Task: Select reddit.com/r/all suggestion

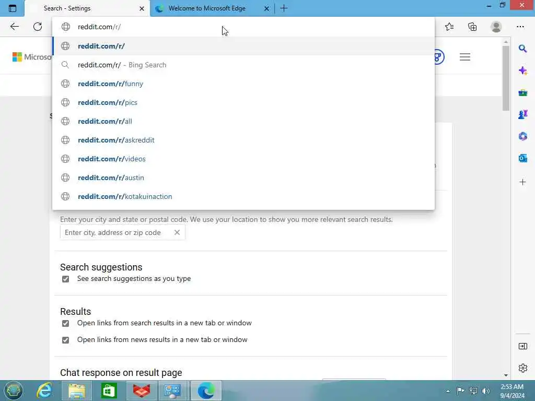Action: click(x=243, y=121)
